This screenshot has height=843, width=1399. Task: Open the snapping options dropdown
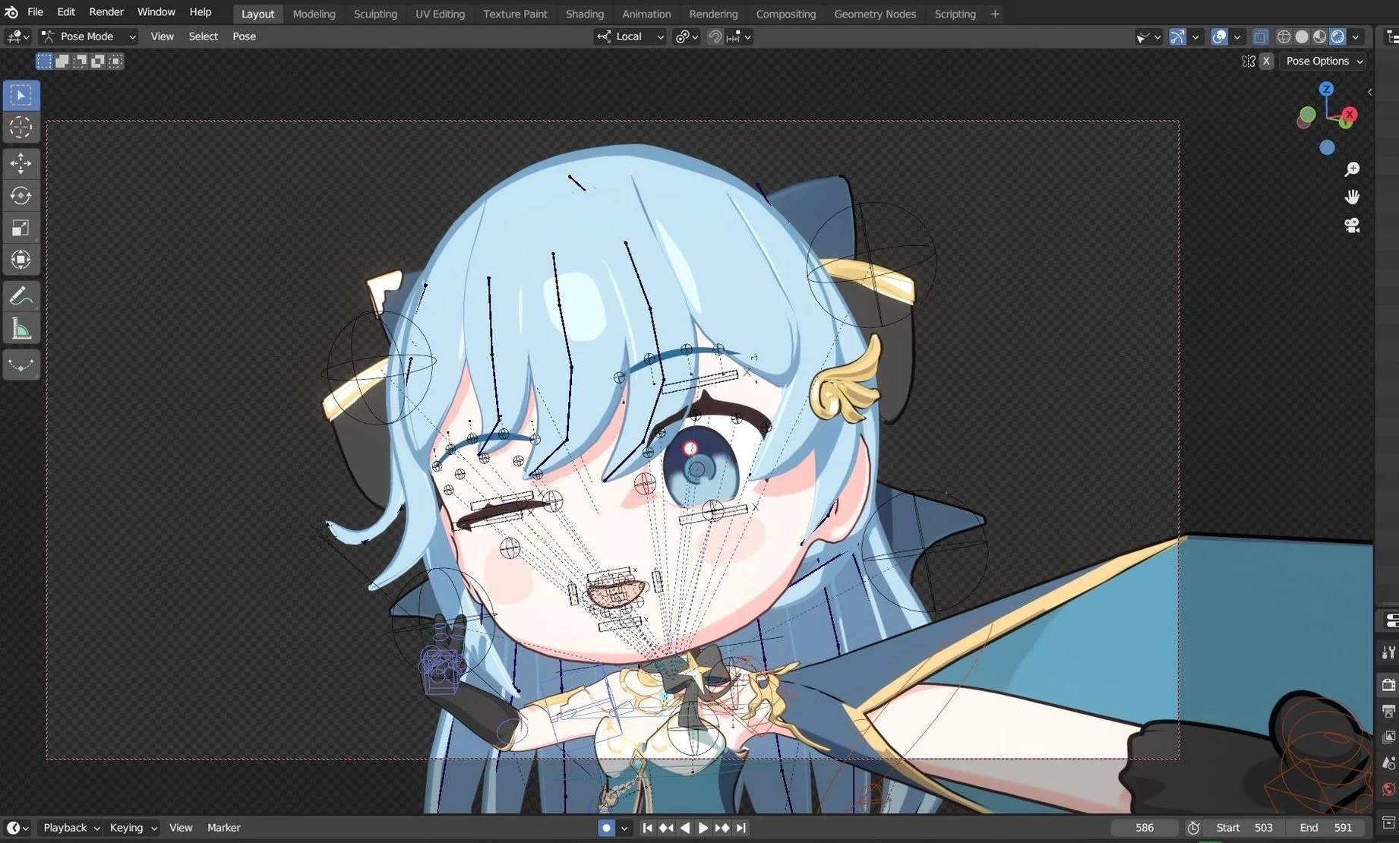click(740, 36)
